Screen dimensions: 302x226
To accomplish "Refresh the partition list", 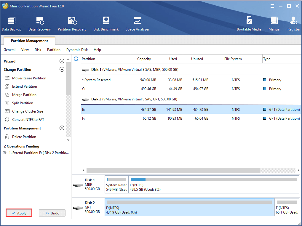I will point(76,59).
